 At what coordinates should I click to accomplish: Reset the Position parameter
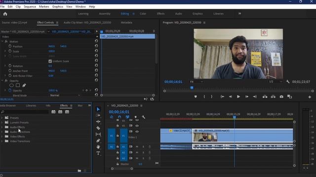click(96, 46)
